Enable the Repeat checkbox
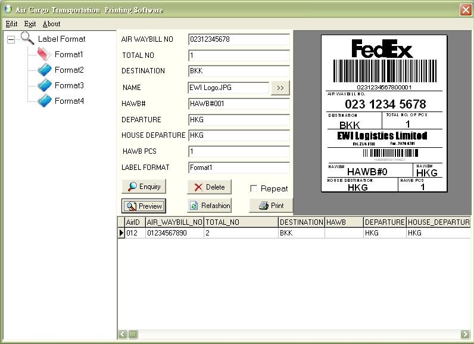This screenshot has width=474, height=344. 254,188
